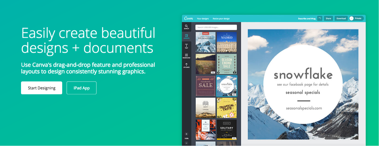Viewport: 379px width, 146px height.
Task: Open the Text tool panel
Action: [x=186, y=46]
